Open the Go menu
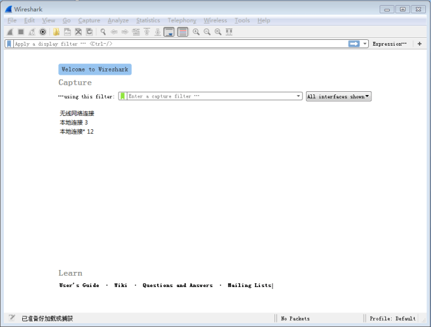This screenshot has width=431, height=327. coord(67,20)
